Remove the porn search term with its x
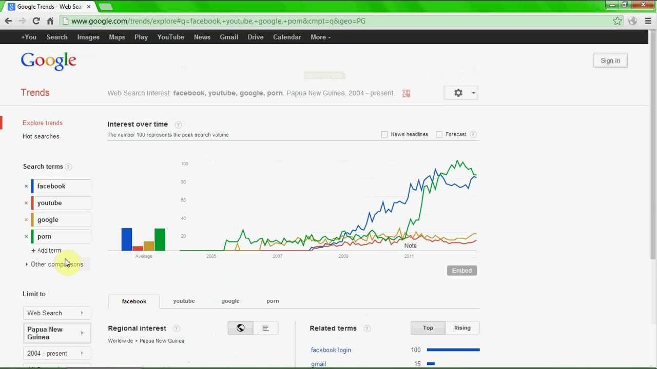 click(26, 237)
